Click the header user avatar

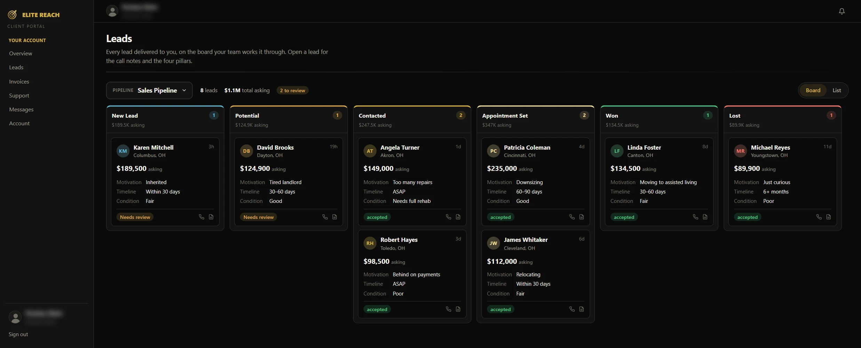[x=112, y=11]
